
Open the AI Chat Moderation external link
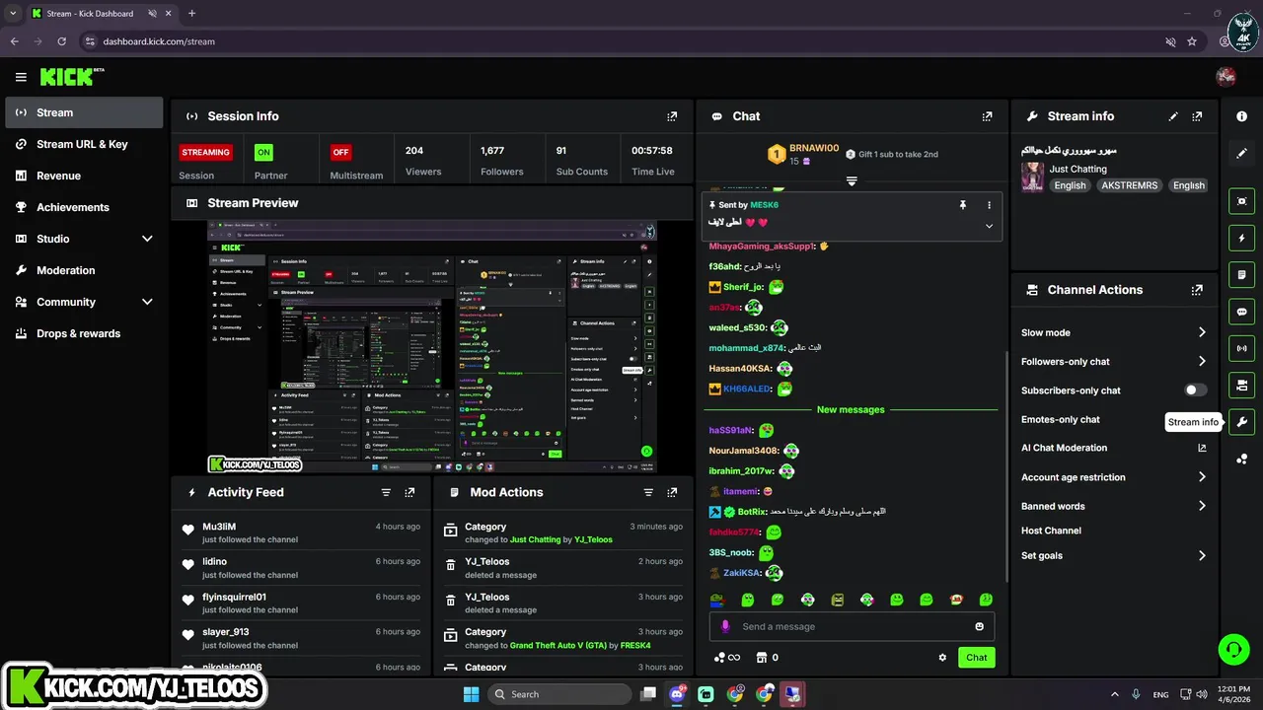coord(1202,448)
